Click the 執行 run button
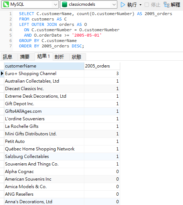Image resolution: width=183 pixels, height=205 pixels. pyautogui.click(x=128, y=5)
